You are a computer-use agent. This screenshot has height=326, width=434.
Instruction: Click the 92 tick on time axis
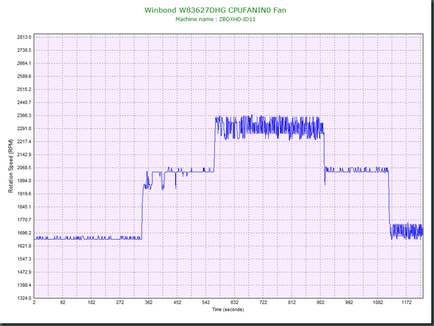[x=63, y=302]
